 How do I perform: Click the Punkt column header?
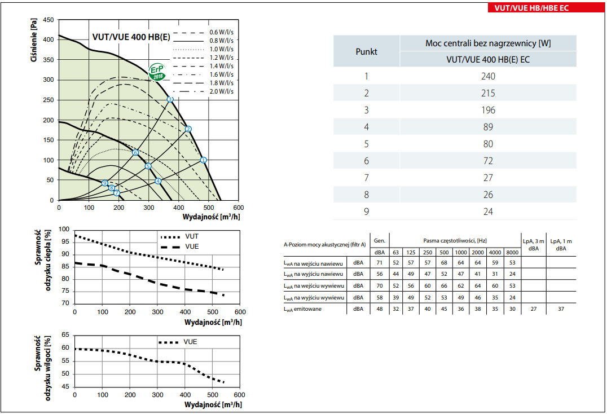[x=366, y=51]
